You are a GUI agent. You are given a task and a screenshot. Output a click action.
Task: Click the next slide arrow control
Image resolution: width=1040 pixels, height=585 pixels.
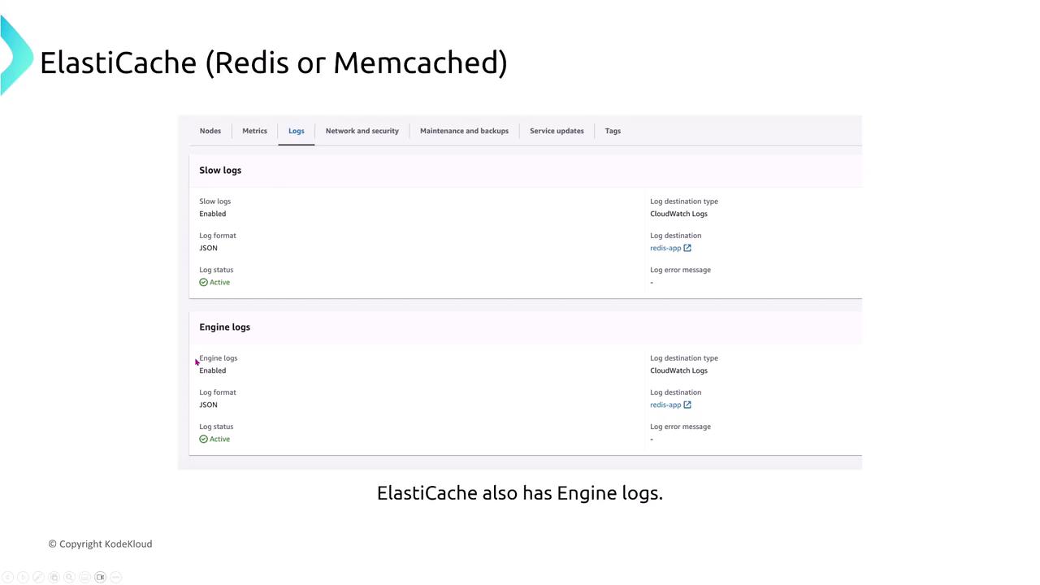coord(23,577)
